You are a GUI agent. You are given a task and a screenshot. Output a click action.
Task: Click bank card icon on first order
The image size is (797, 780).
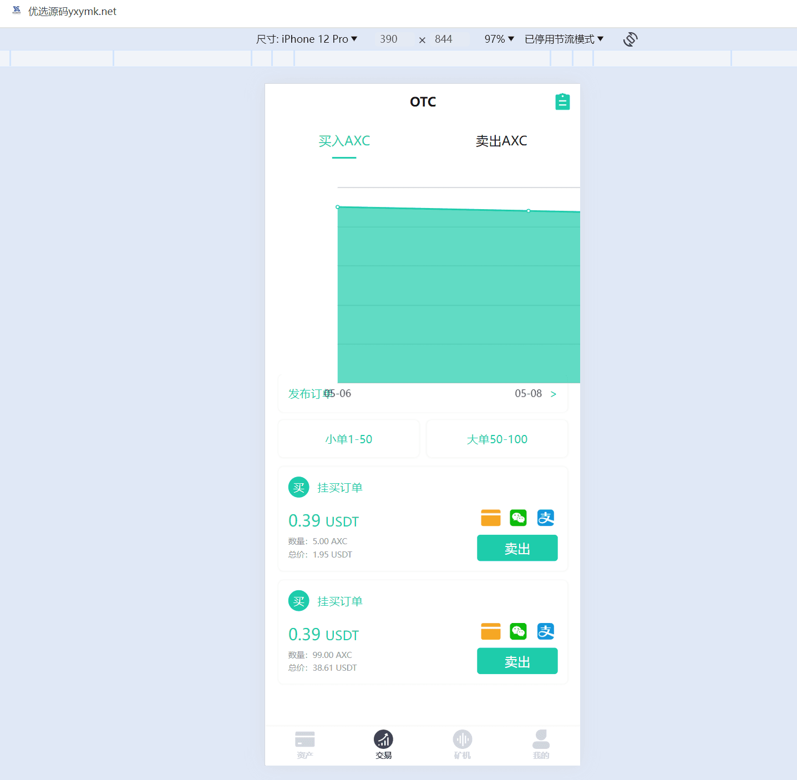point(490,518)
